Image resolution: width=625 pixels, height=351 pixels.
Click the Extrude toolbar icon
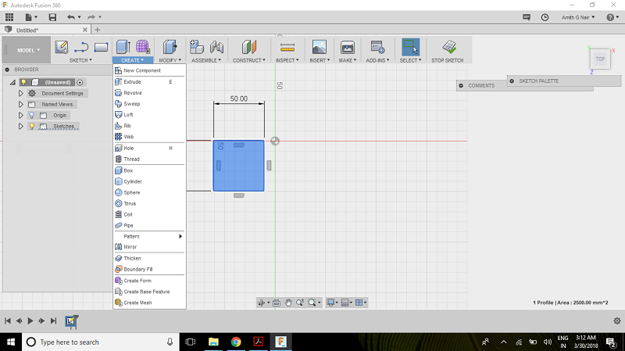click(x=123, y=47)
